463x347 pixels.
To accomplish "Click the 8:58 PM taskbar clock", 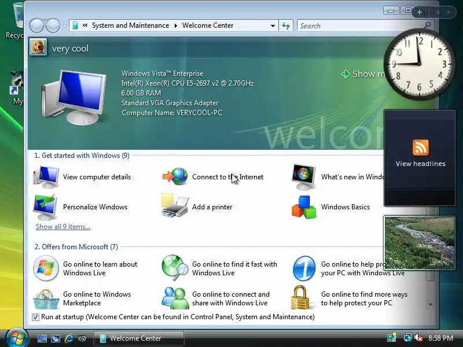I will 440,338.
